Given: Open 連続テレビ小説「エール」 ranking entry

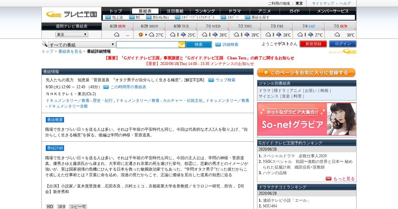Looking at the screenshot, I should click(286, 200).
